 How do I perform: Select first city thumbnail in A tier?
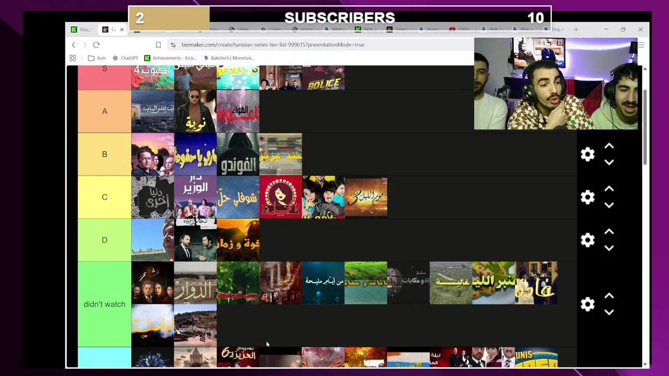coord(153,111)
